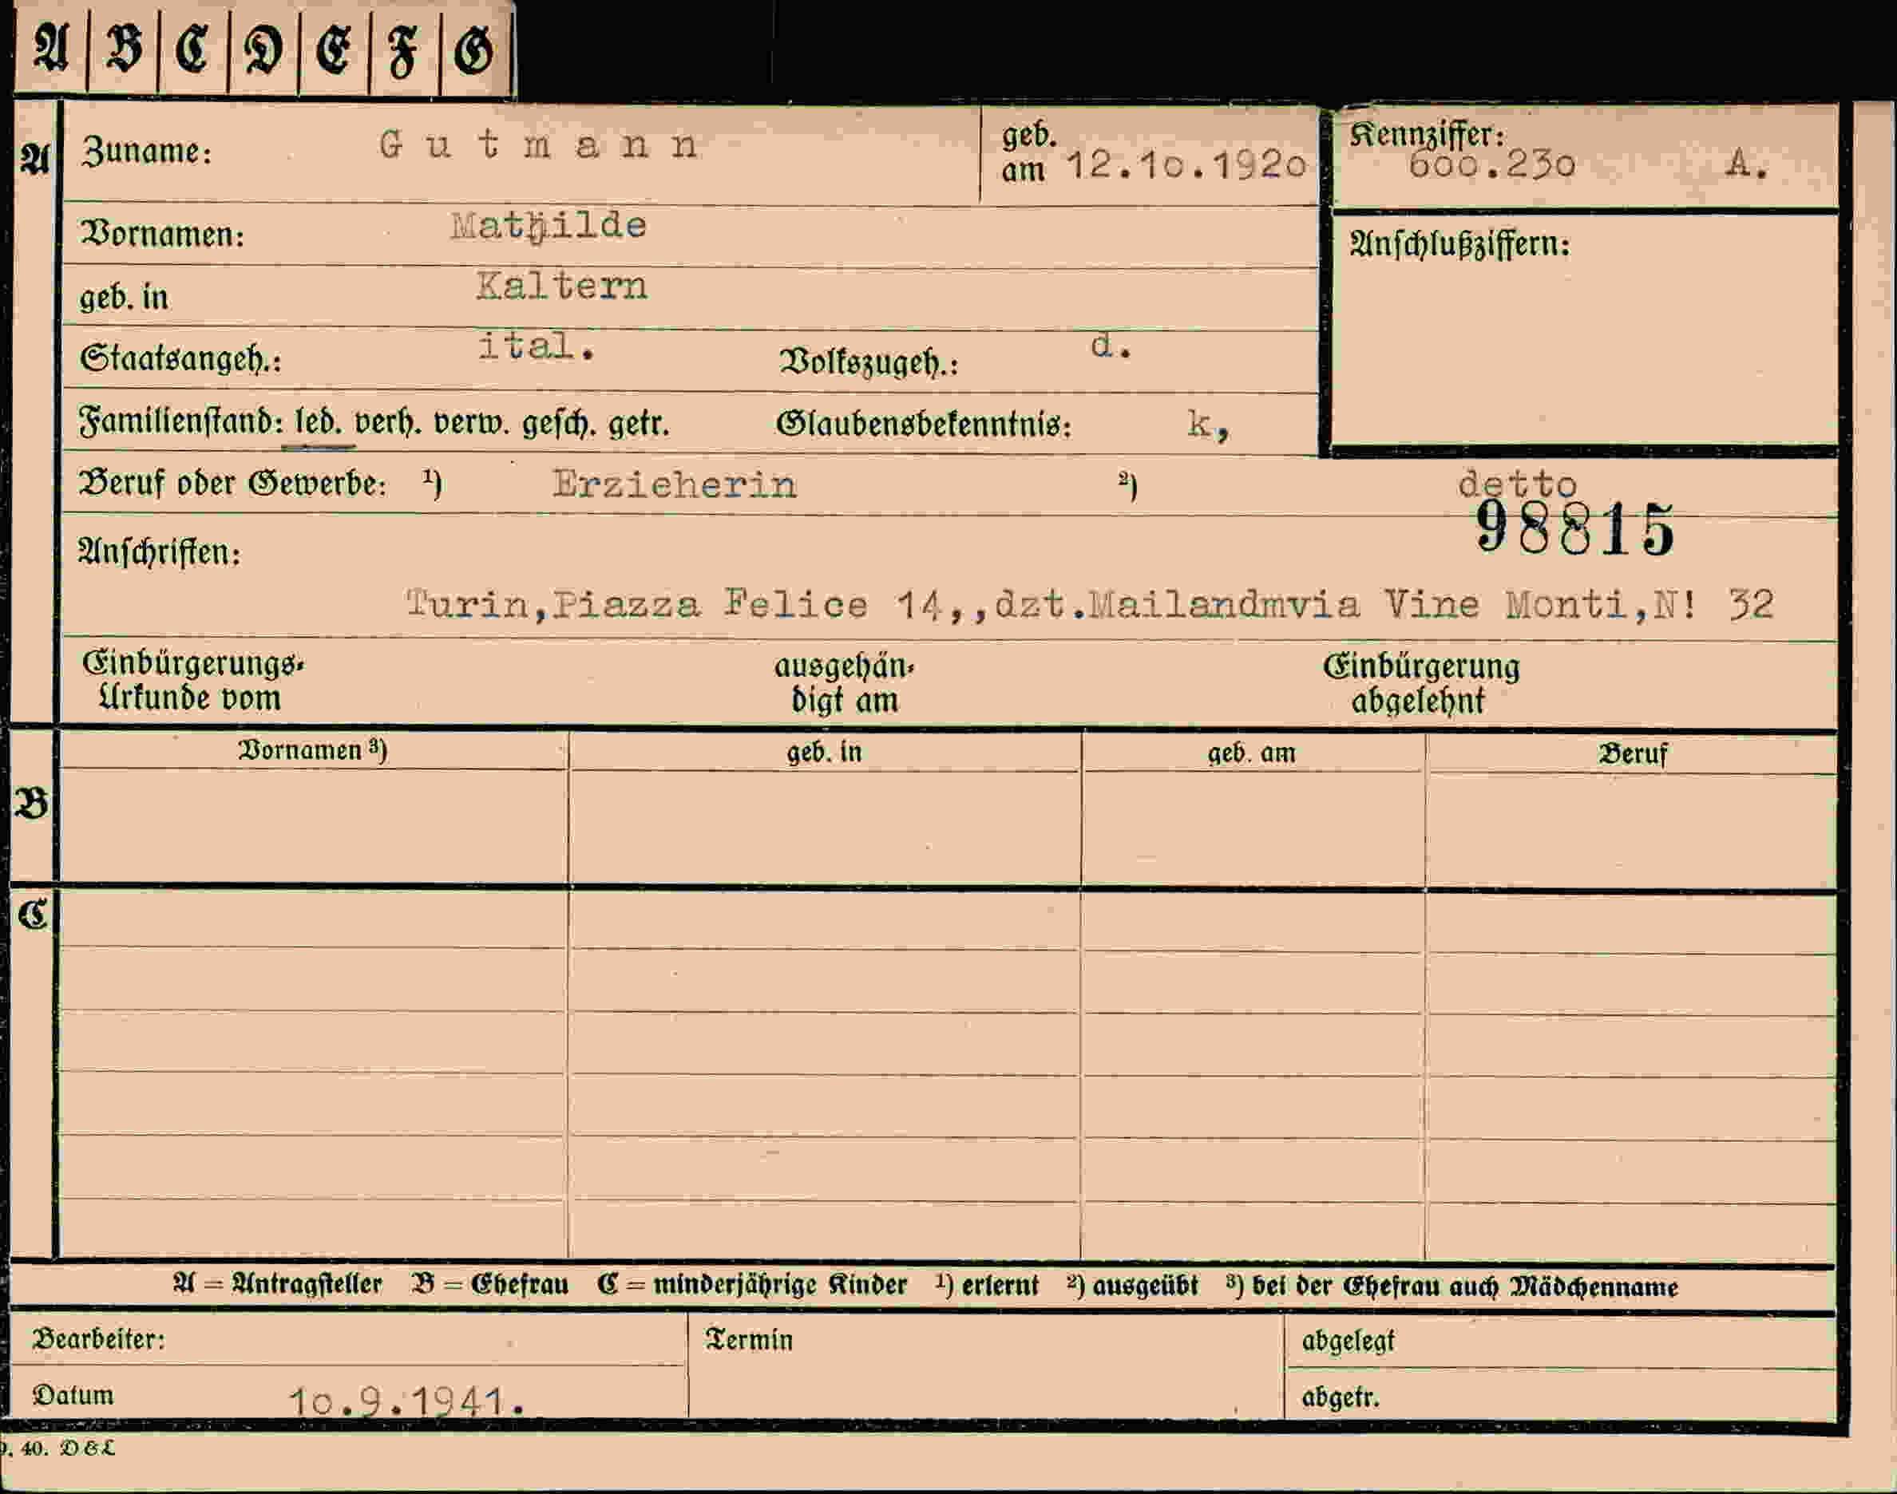This screenshot has height=1494, width=1897.
Task: Click the surname field reading Gutmann
Action: tap(539, 144)
